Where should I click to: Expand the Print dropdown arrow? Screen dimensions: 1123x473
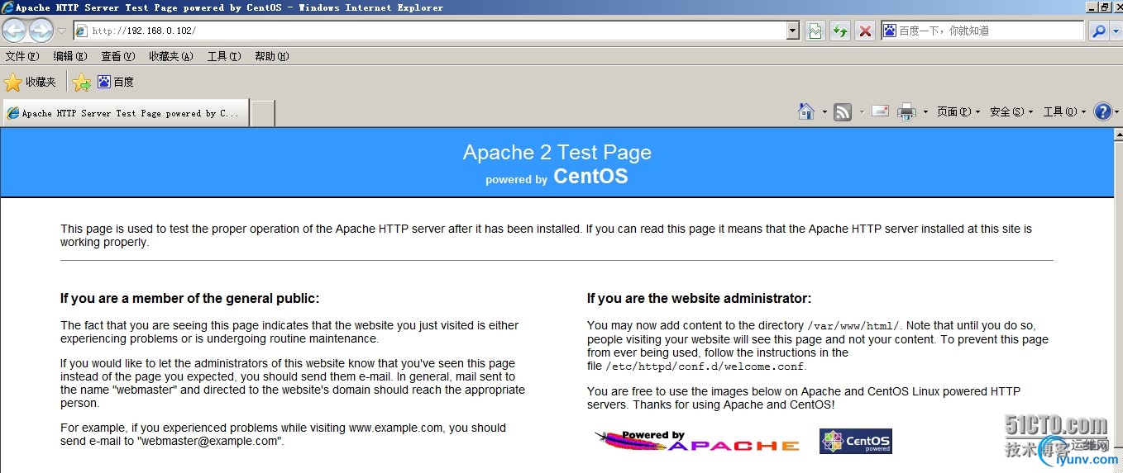click(x=925, y=111)
